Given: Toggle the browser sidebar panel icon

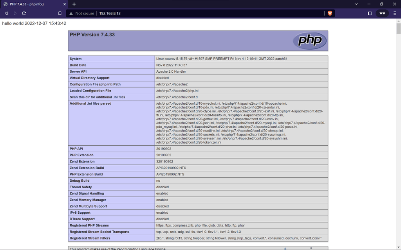Looking at the screenshot, I should coord(370,13).
